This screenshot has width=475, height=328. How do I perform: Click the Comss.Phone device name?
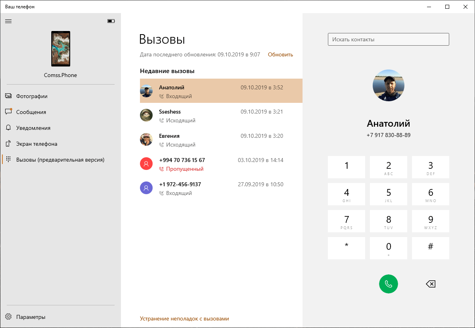coord(60,75)
